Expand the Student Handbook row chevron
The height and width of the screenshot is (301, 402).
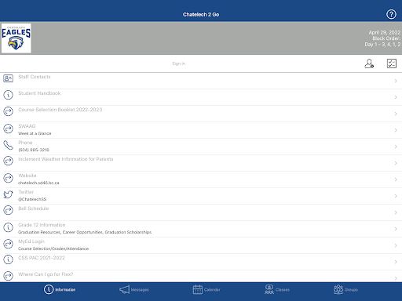point(396,97)
